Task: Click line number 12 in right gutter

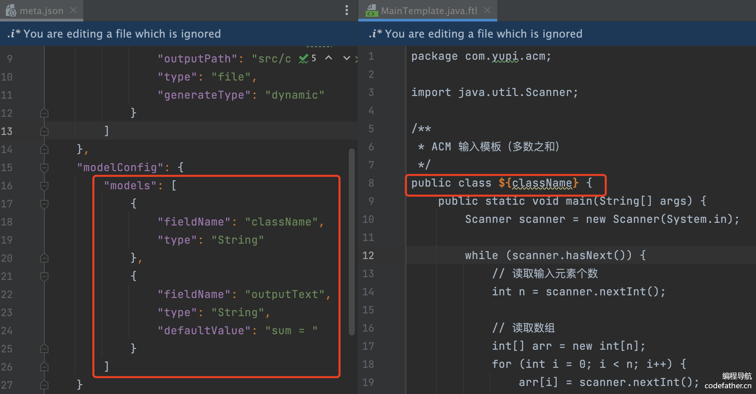Action: click(368, 255)
